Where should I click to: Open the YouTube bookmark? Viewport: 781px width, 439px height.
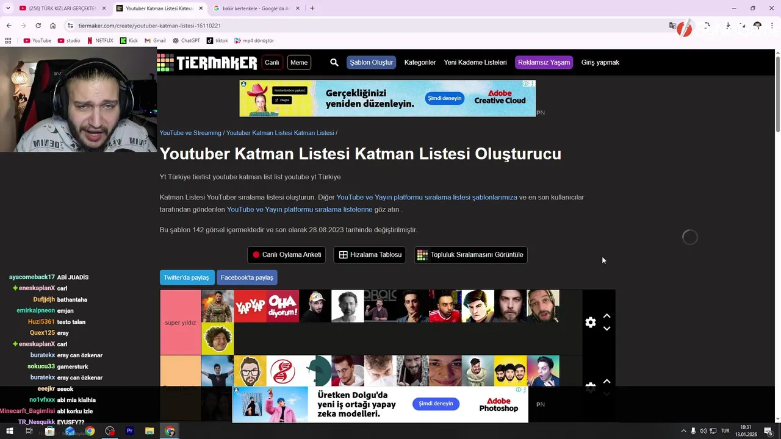(x=37, y=41)
